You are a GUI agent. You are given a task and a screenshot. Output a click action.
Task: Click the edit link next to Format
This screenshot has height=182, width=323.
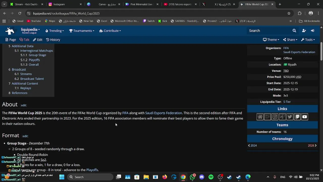(x=25, y=136)
